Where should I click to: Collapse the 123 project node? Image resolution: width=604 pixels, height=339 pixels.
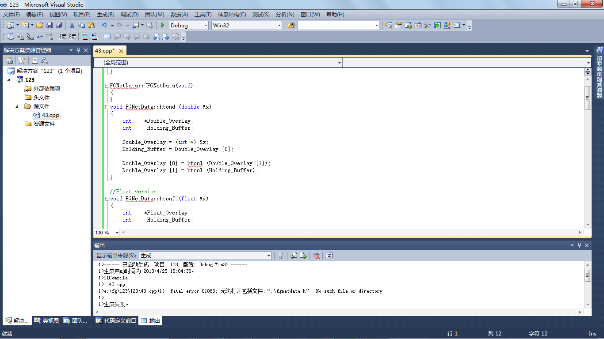pyautogui.click(x=9, y=80)
